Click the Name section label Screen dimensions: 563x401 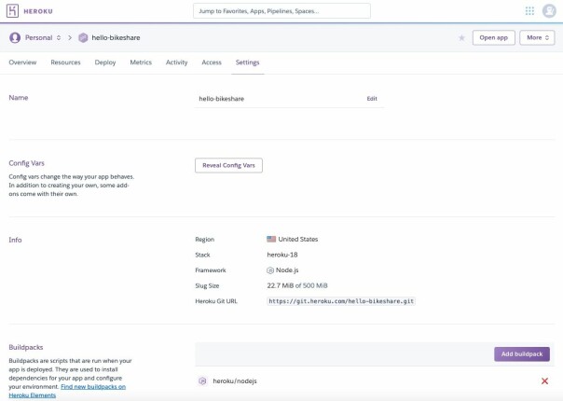point(19,98)
